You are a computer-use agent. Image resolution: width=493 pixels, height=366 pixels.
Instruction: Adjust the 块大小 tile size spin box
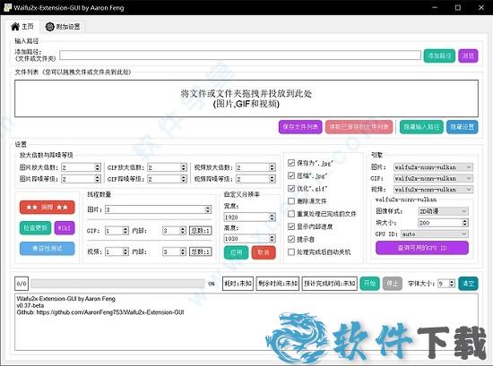click(x=443, y=223)
